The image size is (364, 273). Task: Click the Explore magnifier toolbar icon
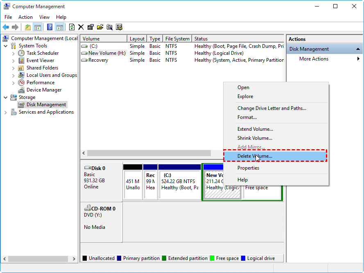click(x=110, y=27)
